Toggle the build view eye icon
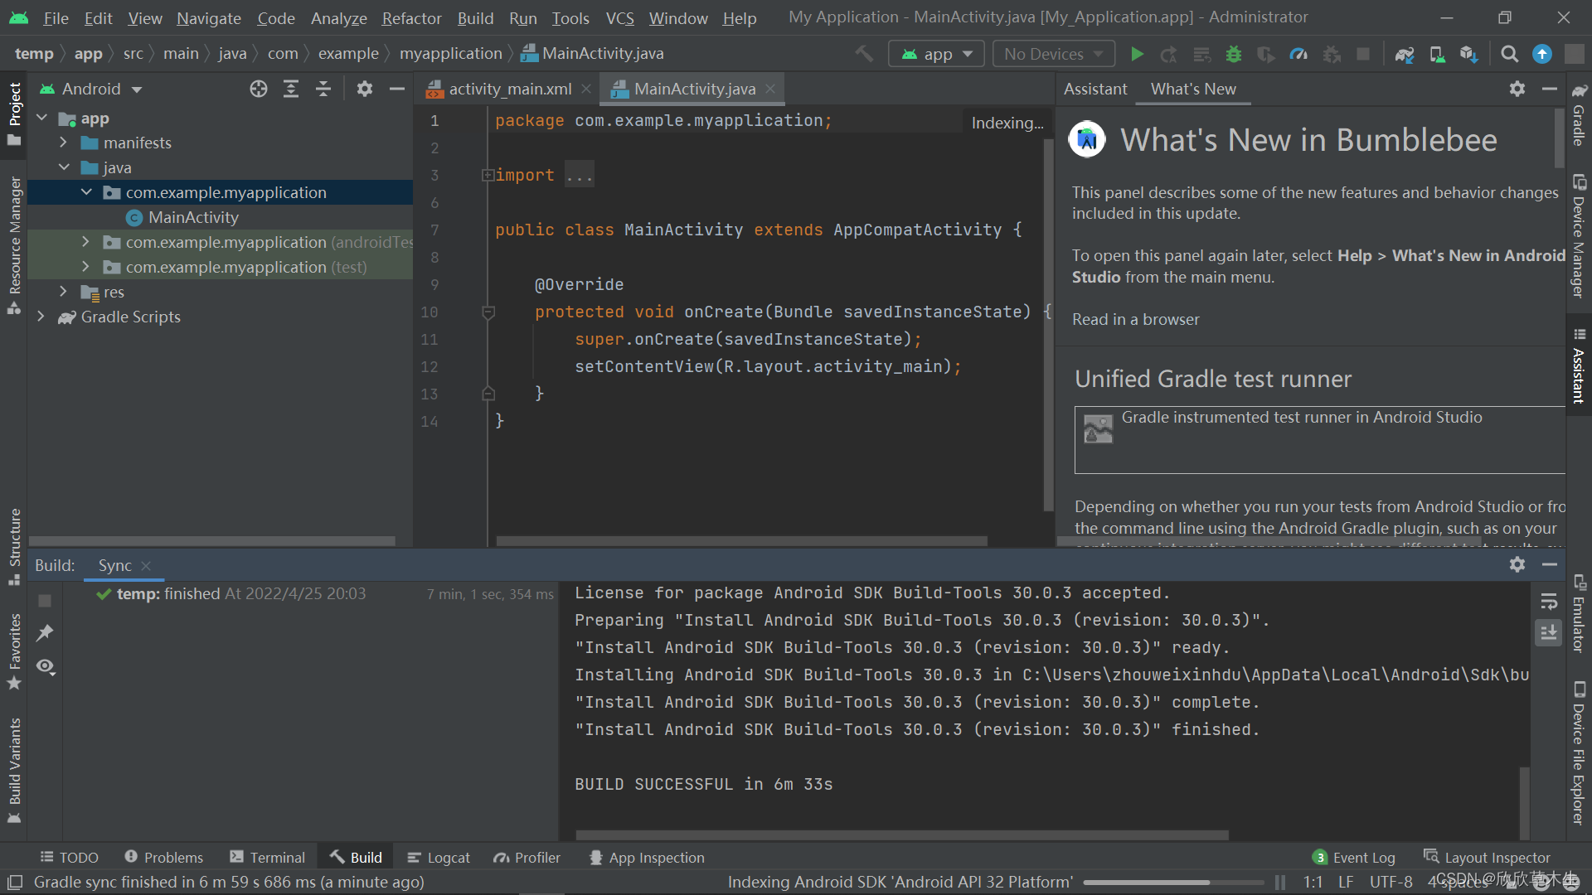This screenshot has height=895, width=1592. click(x=46, y=666)
